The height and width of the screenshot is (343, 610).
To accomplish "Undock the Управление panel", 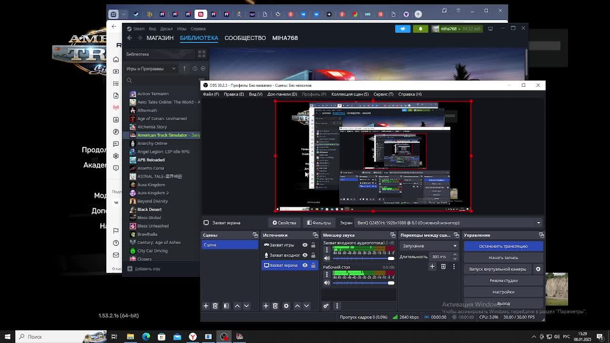I will (541, 235).
